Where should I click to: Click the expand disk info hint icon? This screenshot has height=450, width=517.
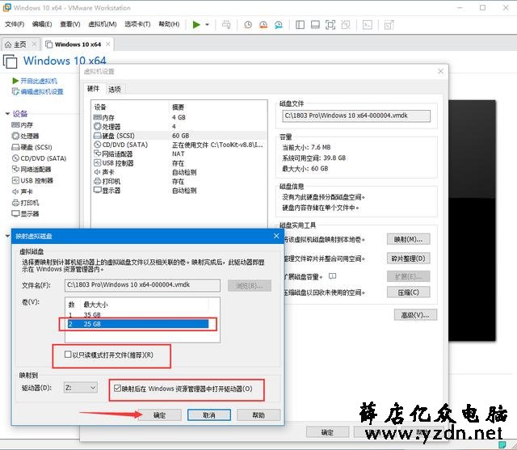pyautogui.click(x=332, y=276)
